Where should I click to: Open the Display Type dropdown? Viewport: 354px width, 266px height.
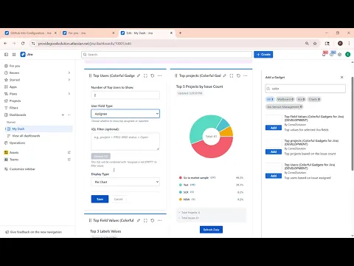coord(125,182)
